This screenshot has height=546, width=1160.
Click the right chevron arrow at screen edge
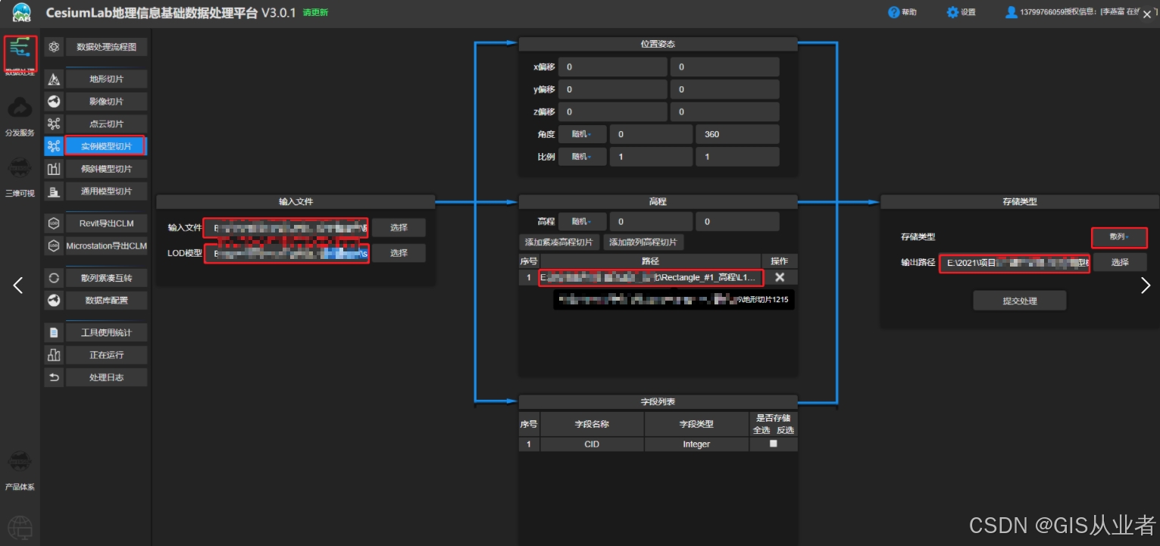(1146, 285)
